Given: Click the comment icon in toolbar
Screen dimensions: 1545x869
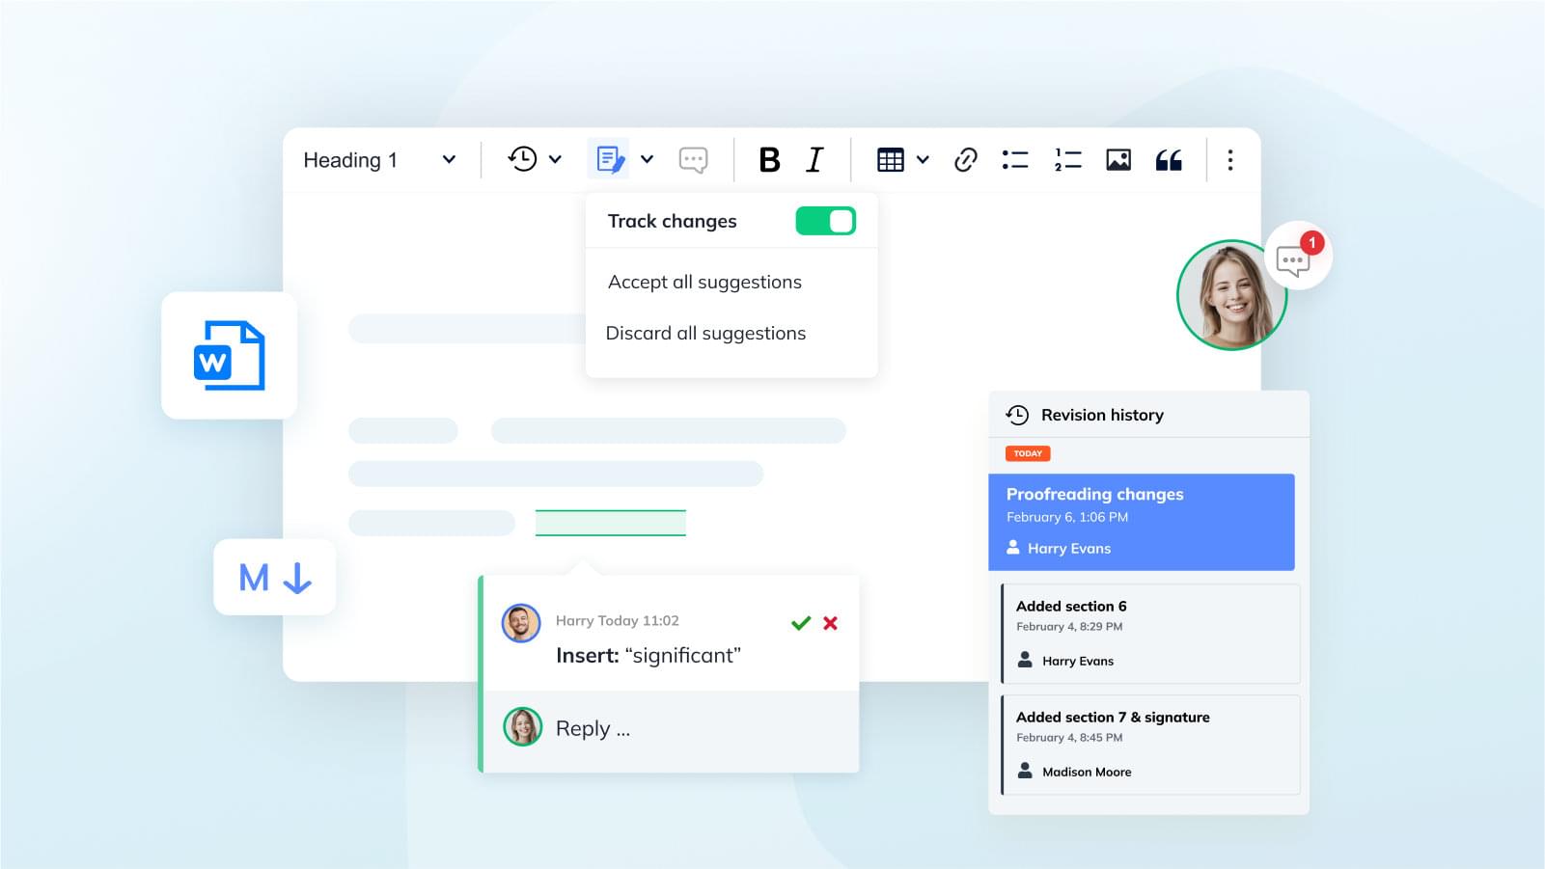Looking at the screenshot, I should (x=693, y=160).
